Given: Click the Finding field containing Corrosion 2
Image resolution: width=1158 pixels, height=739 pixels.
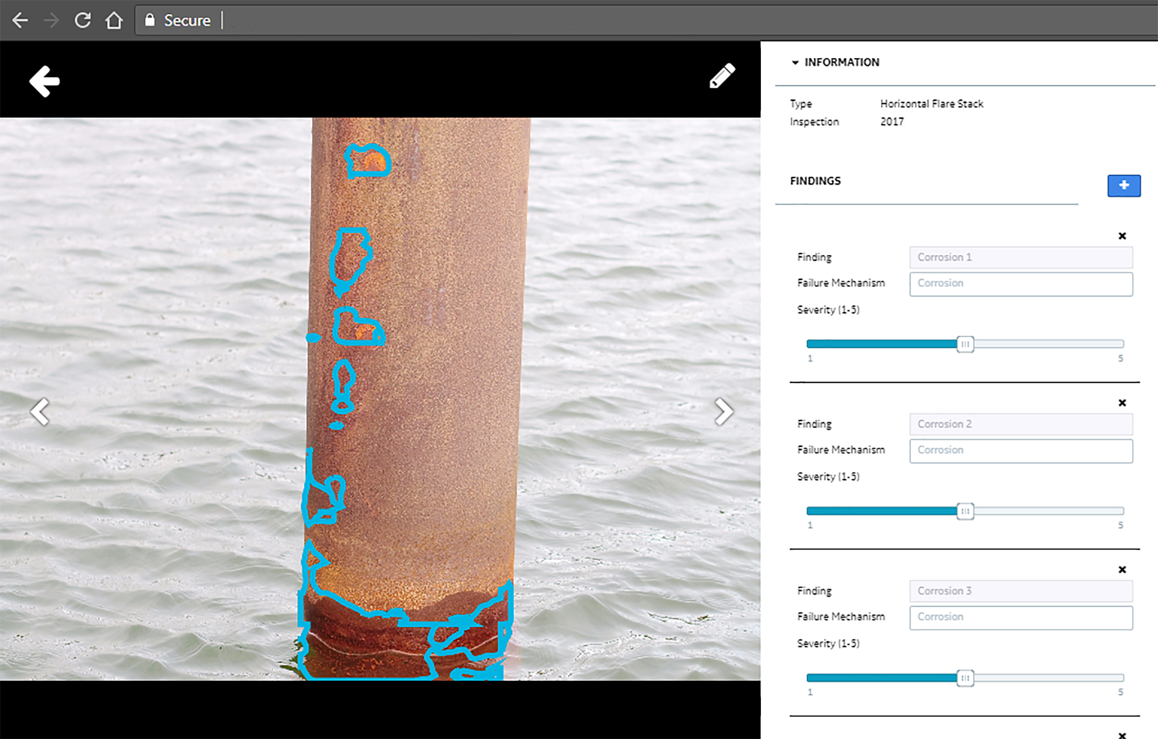Looking at the screenshot, I should [x=1021, y=424].
